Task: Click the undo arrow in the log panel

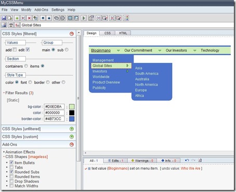Action: click(187, 160)
